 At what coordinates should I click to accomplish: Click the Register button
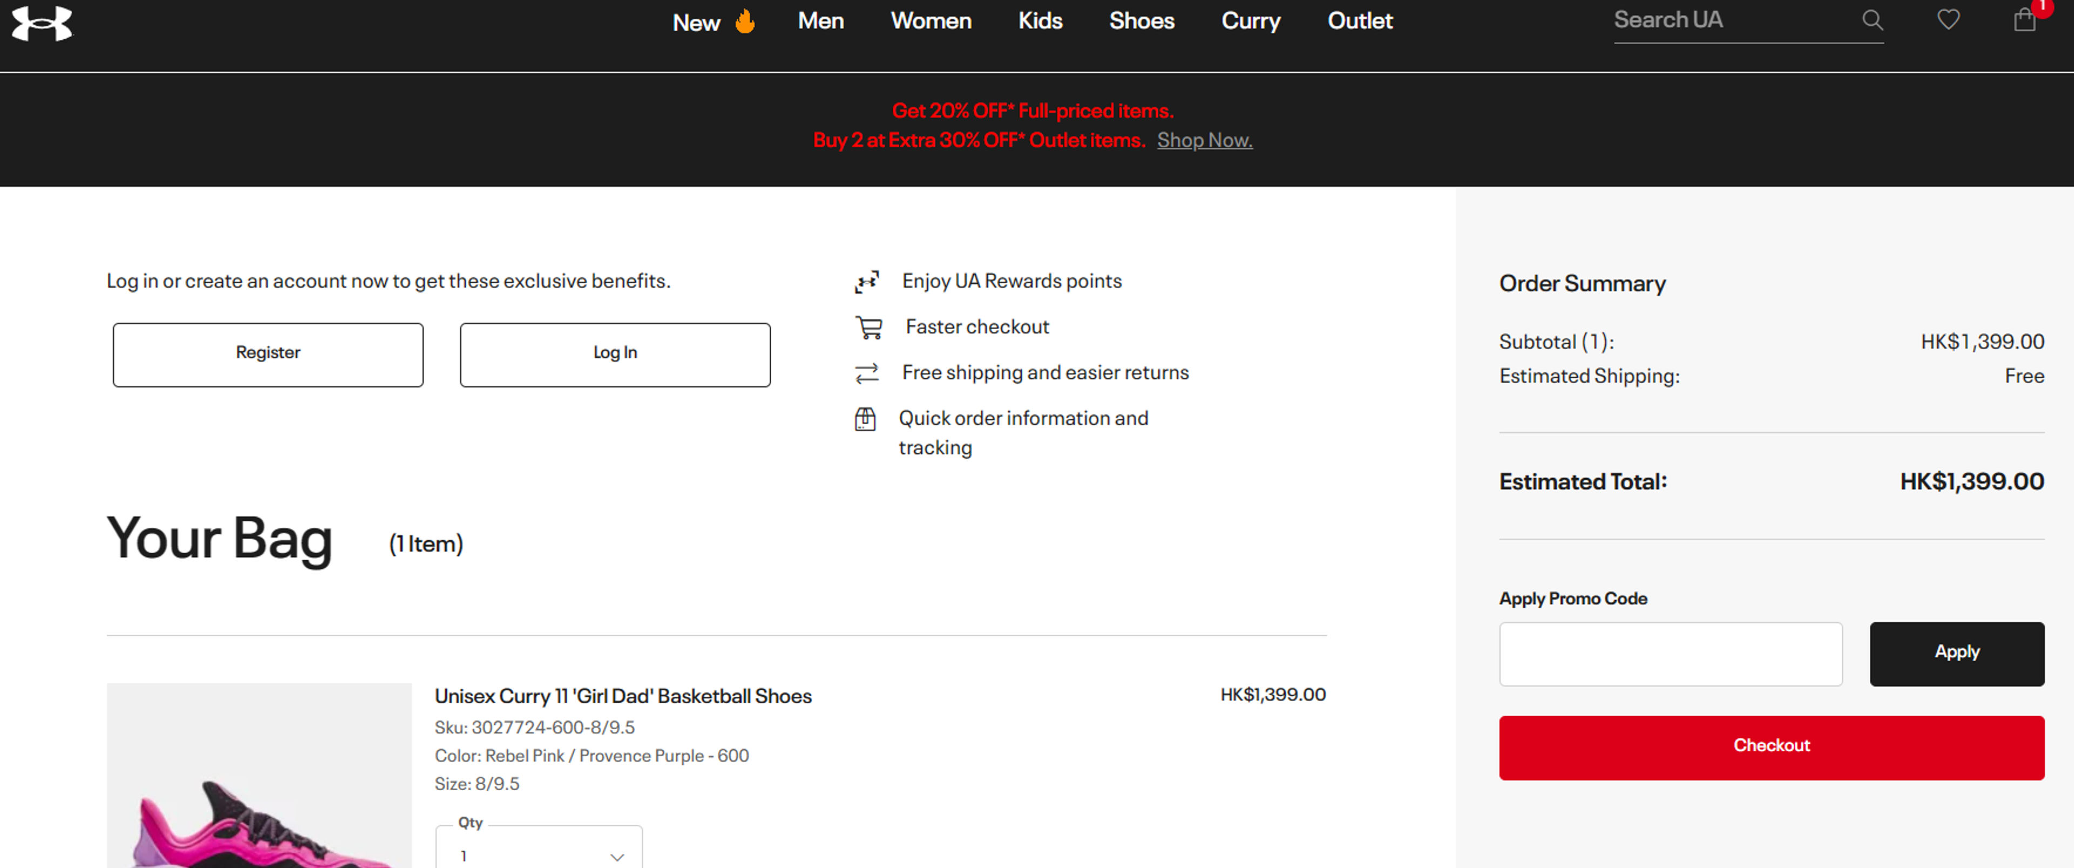[x=267, y=354]
